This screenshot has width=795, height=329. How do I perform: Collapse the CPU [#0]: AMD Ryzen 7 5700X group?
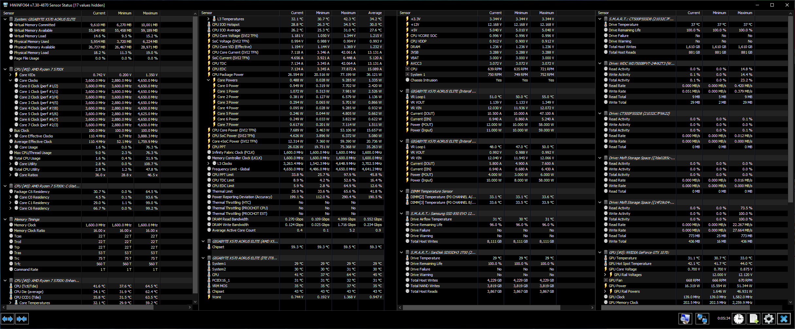click(x=5, y=69)
